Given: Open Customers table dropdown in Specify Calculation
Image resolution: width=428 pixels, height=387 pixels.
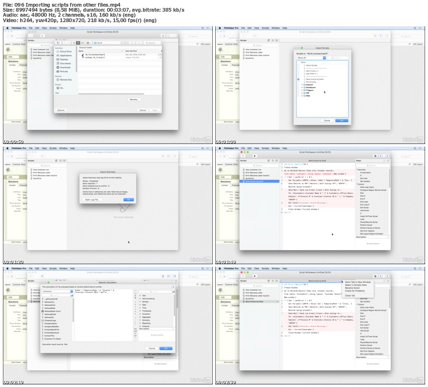Looking at the screenshot, I should 57,291.
